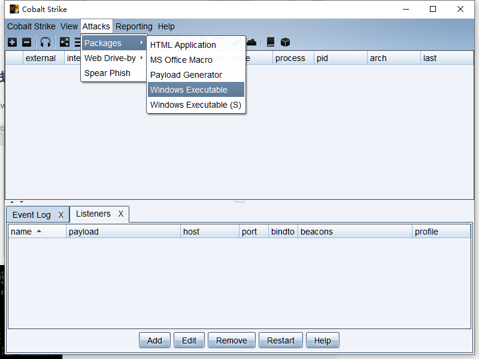Click the Remove listener button
Screen dimensions: 479x359
232,340
